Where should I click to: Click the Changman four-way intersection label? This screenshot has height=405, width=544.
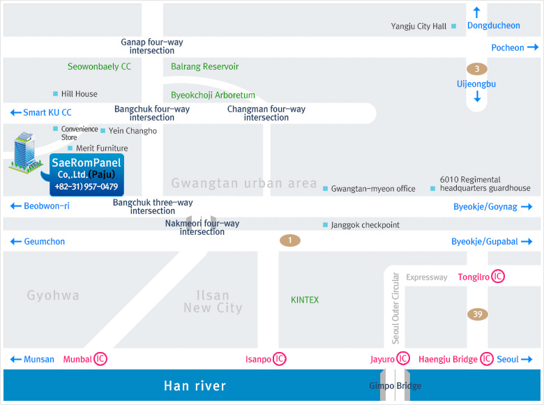(x=266, y=113)
